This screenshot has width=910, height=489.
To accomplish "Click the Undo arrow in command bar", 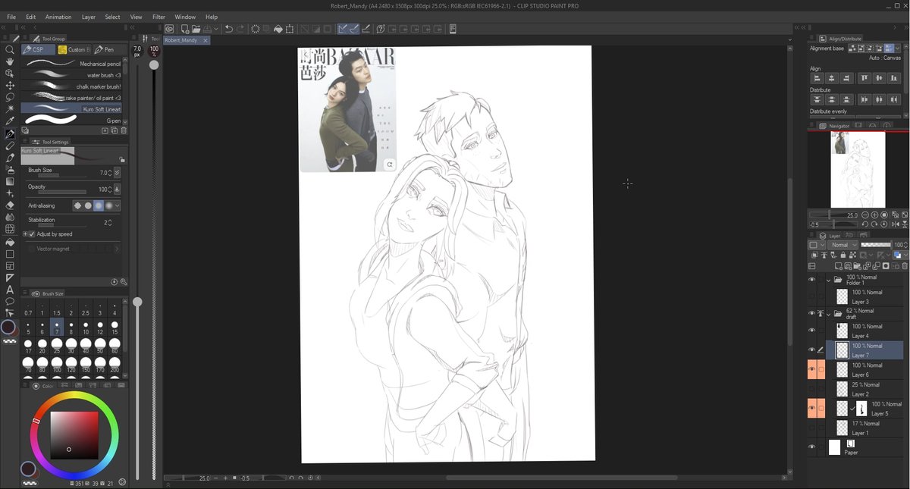I will [x=229, y=29].
